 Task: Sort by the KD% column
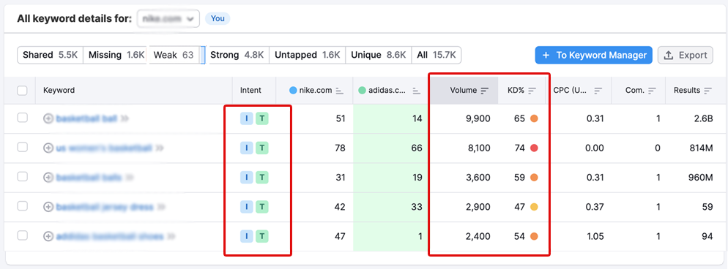click(532, 91)
